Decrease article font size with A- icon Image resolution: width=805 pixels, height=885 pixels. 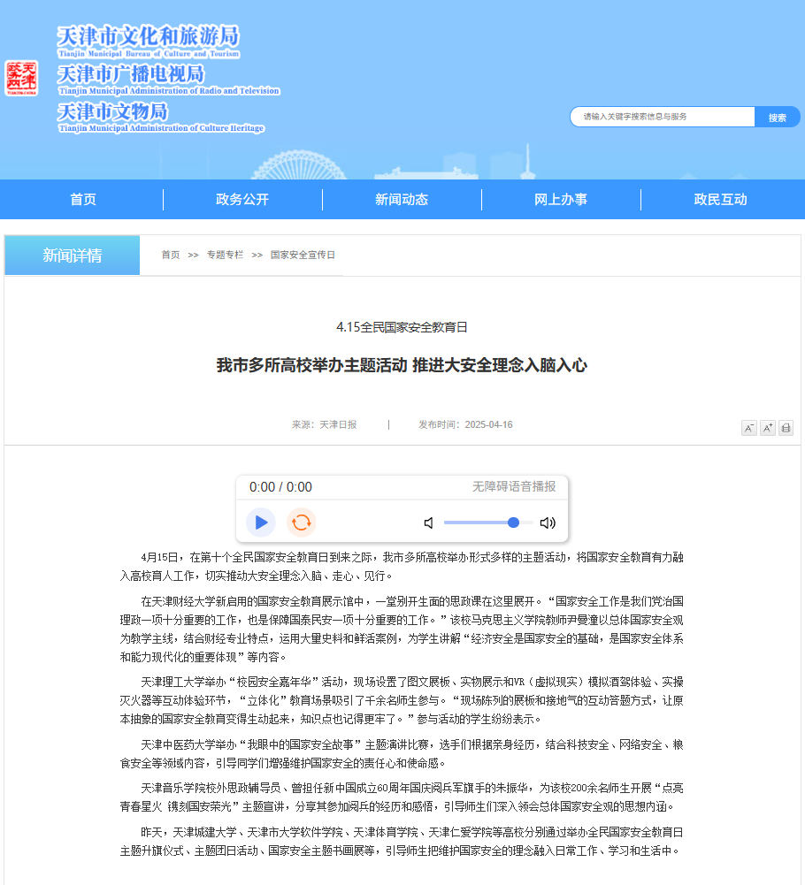coord(748,428)
